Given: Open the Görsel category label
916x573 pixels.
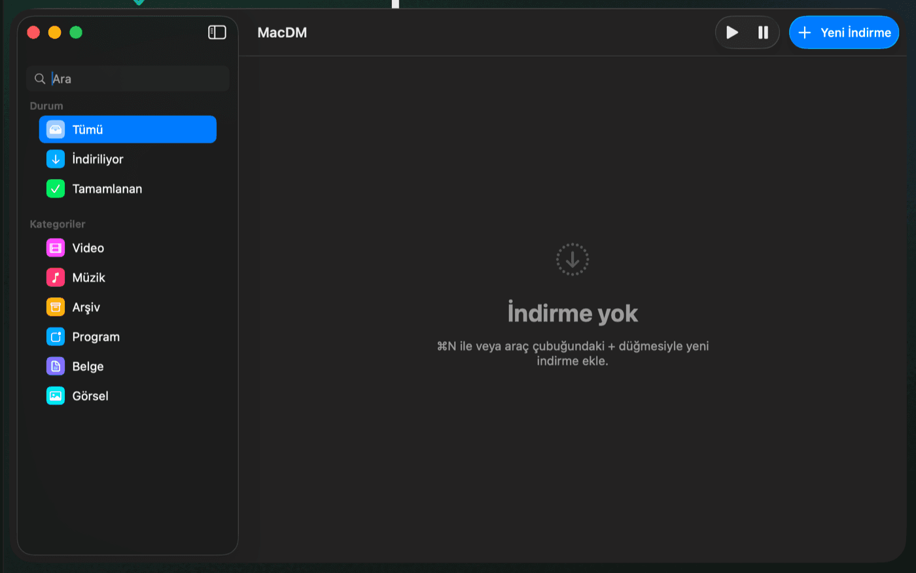Looking at the screenshot, I should 90,396.
